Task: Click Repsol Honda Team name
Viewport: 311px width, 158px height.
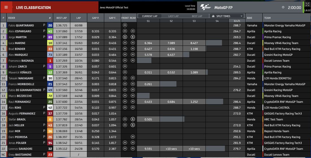Action: 277,131
